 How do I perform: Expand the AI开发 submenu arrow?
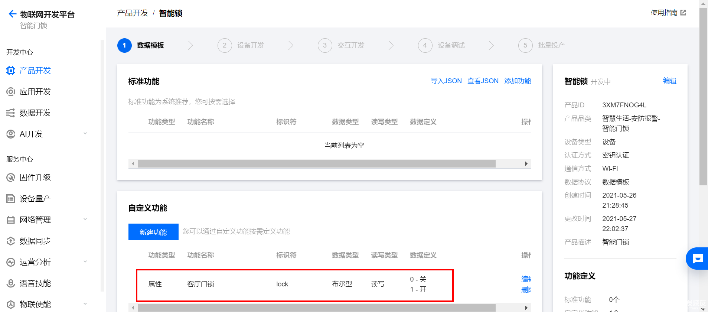tap(85, 134)
